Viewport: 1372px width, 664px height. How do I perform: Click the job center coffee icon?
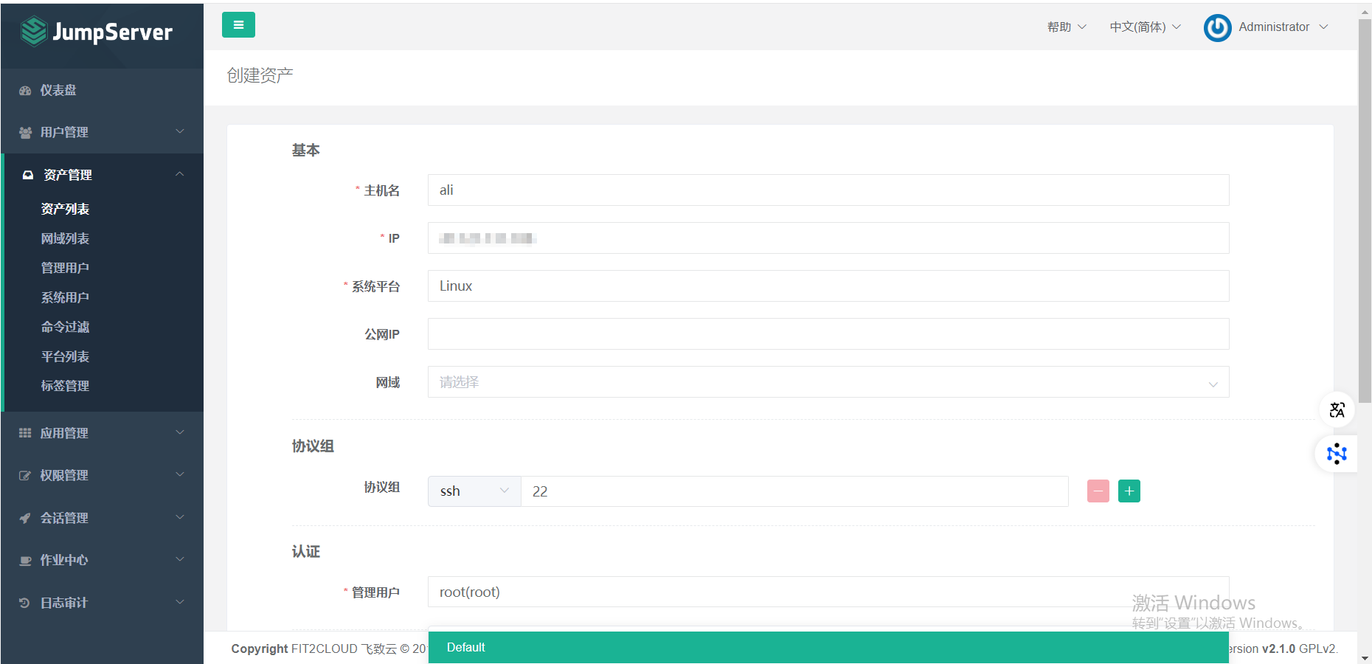pyautogui.click(x=25, y=560)
